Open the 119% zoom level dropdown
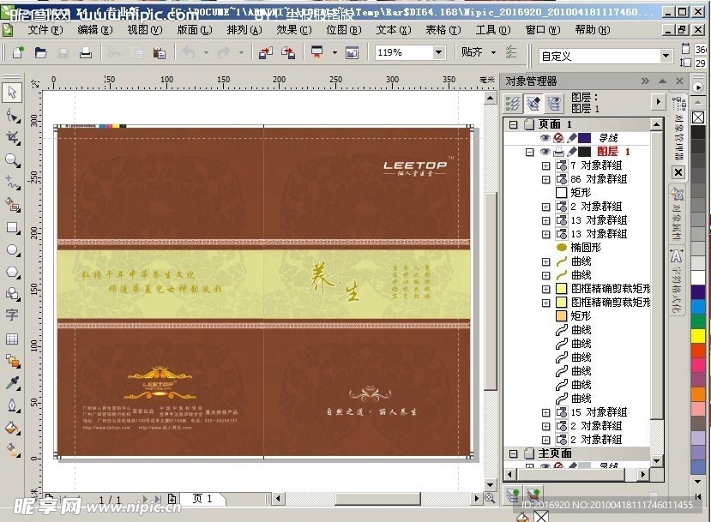Viewport: 711px width, 522px height. click(x=438, y=52)
